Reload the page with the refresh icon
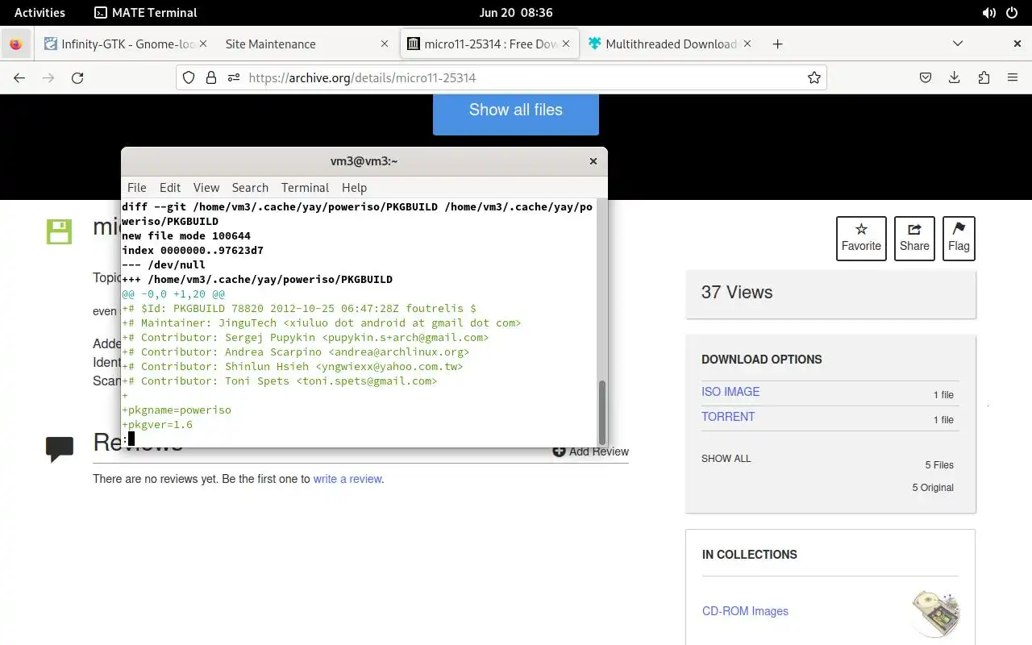 click(x=77, y=78)
